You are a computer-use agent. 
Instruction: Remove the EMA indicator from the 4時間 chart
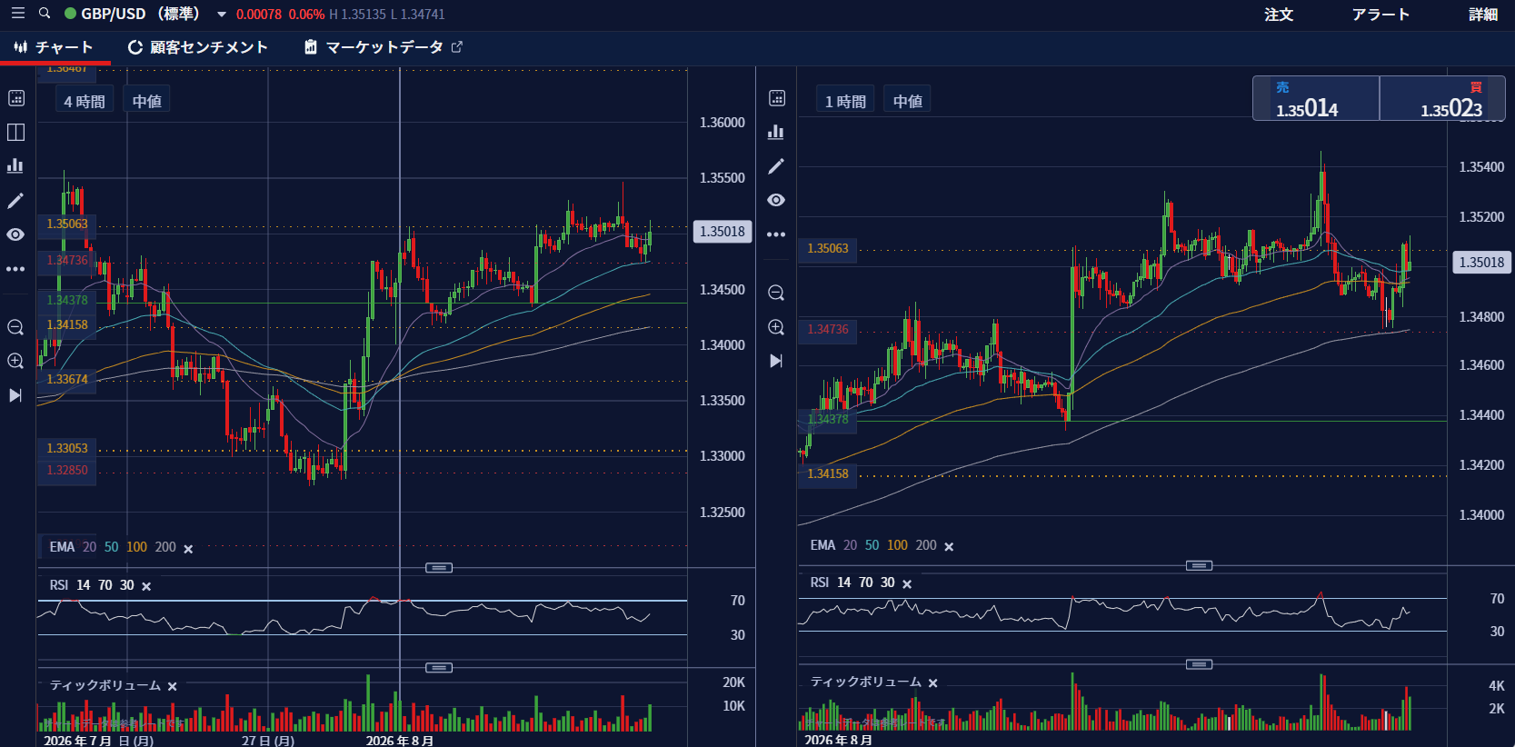pyautogui.click(x=188, y=549)
